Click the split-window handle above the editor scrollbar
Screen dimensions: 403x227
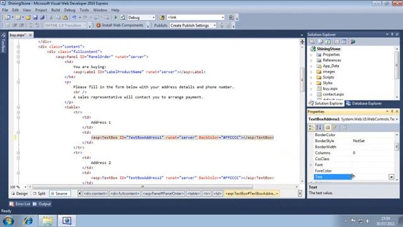tap(302, 42)
